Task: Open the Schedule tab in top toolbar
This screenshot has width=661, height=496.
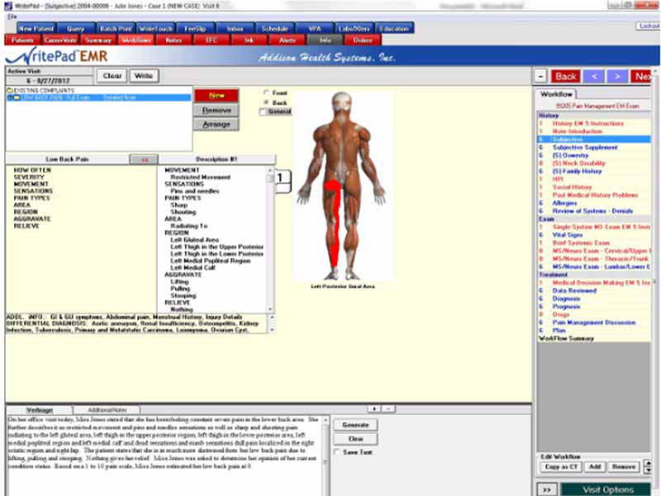Action: tap(274, 28)
